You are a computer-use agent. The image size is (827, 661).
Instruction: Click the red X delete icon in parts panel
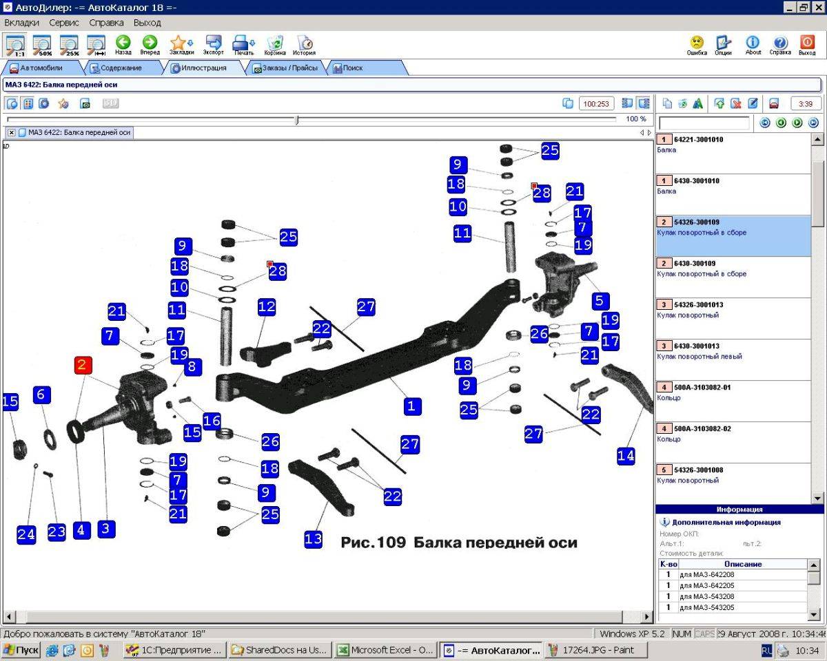pyautogui.click(x=736, y=103)
